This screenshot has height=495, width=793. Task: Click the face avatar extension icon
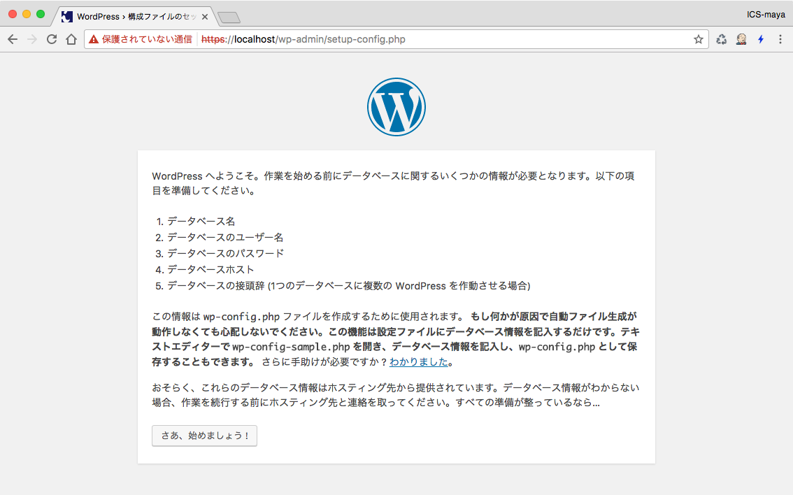pos(741,39)
